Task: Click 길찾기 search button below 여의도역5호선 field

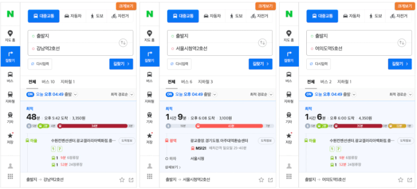Action: (400, 64)
